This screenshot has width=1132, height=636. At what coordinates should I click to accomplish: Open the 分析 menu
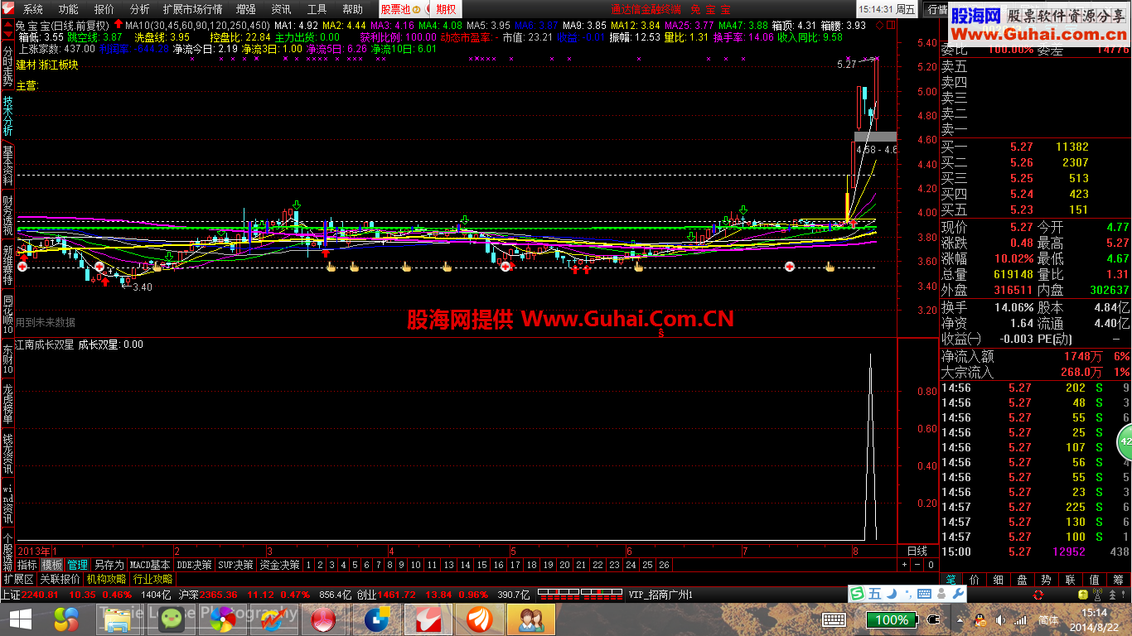point(139,9)
